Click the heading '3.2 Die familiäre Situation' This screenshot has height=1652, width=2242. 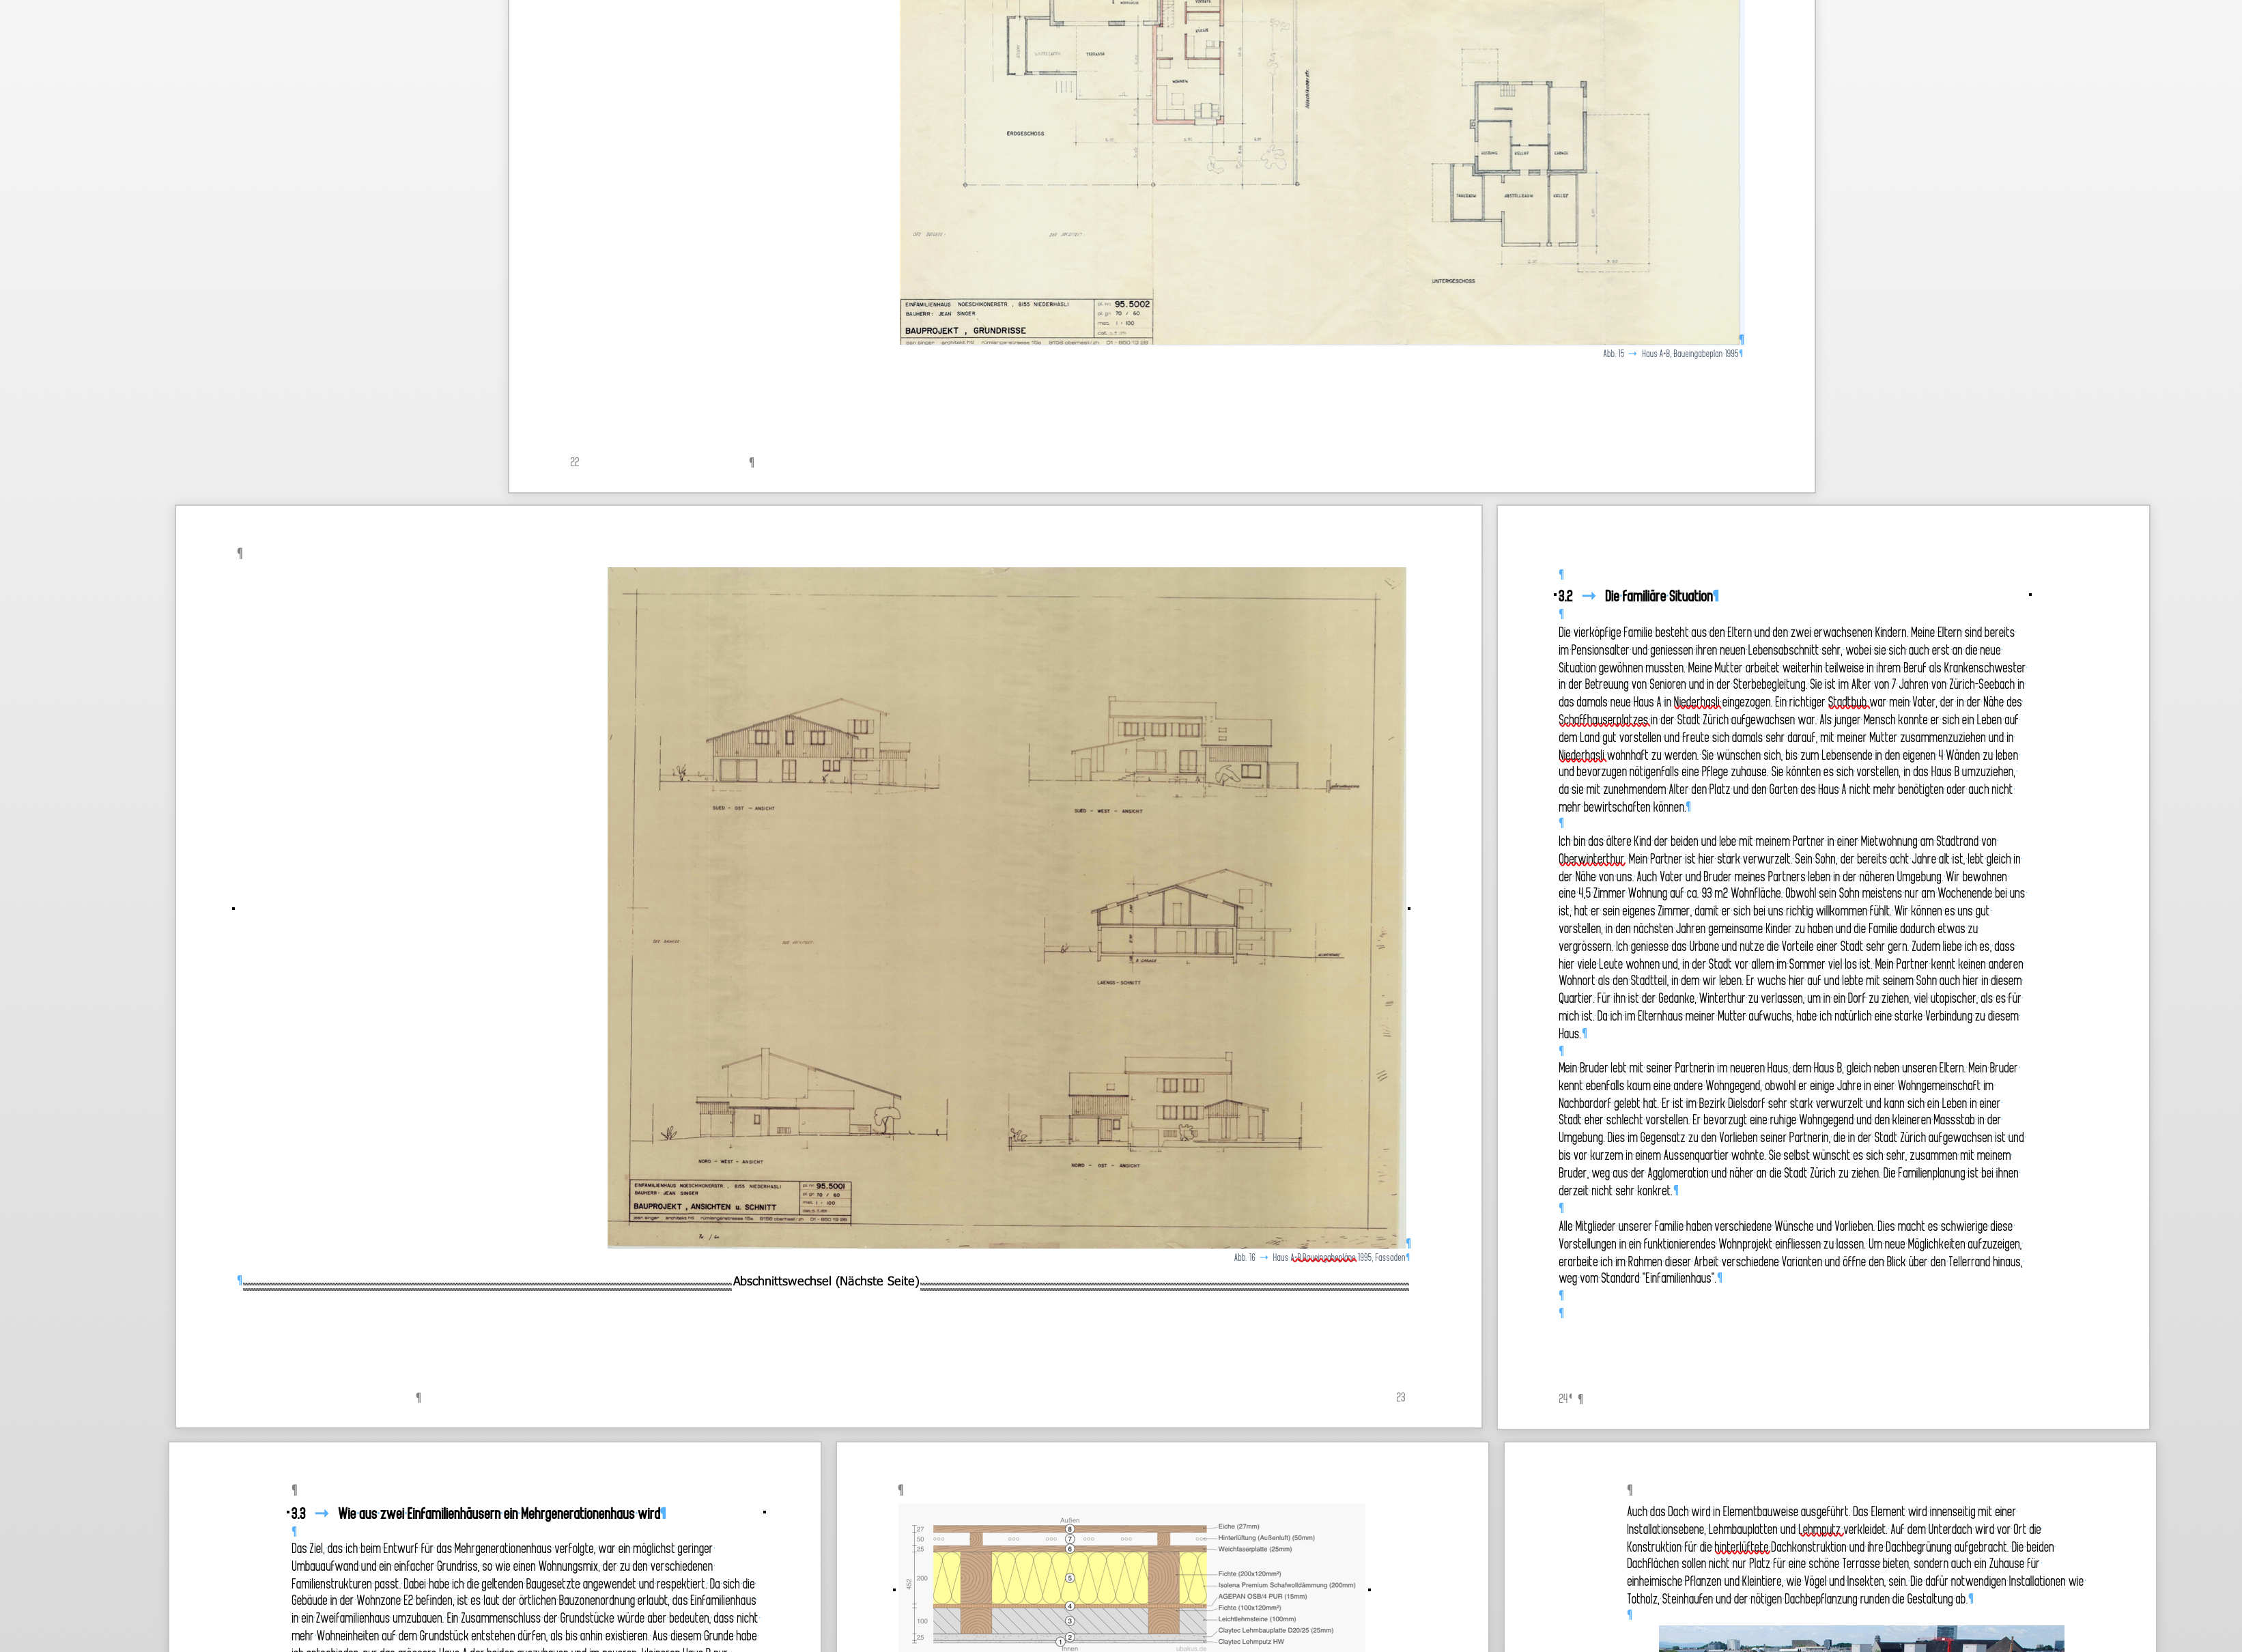(x=1658, y=596)
